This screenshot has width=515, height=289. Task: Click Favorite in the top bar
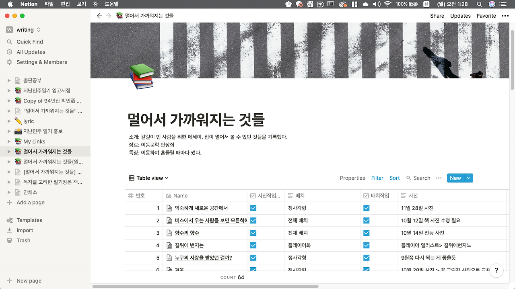pyautogui.click(x=486, y=16)
